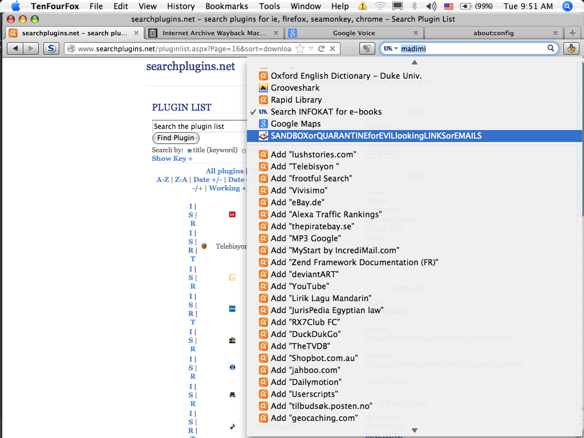Open the downloads arrow toolbar icon
The image size is (584, 438).
click(x=571, y=48)
